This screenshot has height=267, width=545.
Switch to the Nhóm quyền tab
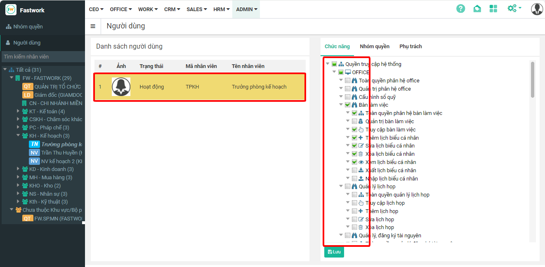coord(374,47)
